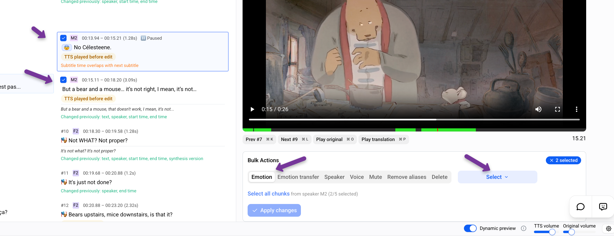Click timestamp '00:20.88 – 00:23.20 (2.32s)'

click(x=111, y=205)
